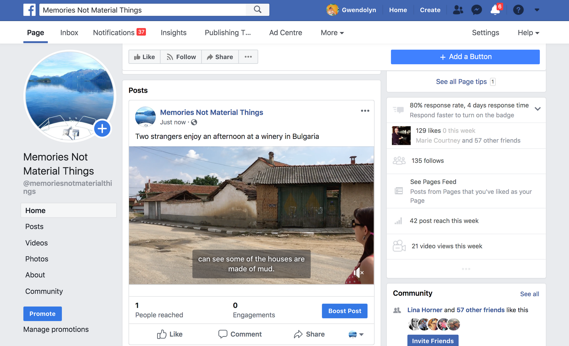Click the help question mark icon
This screenshot has width=569, height=346.
click(x=518, y=10)
